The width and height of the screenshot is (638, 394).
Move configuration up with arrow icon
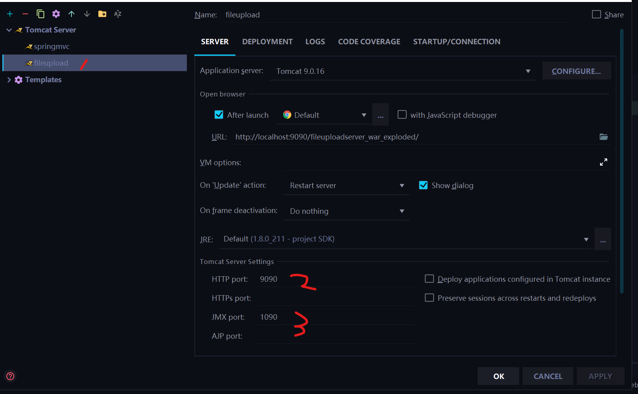[x=72, y=14]
